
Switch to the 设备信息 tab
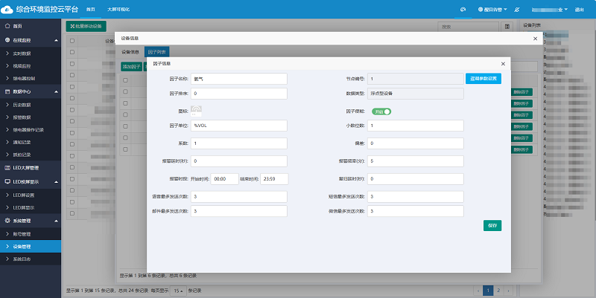click(x=130, y=52)
